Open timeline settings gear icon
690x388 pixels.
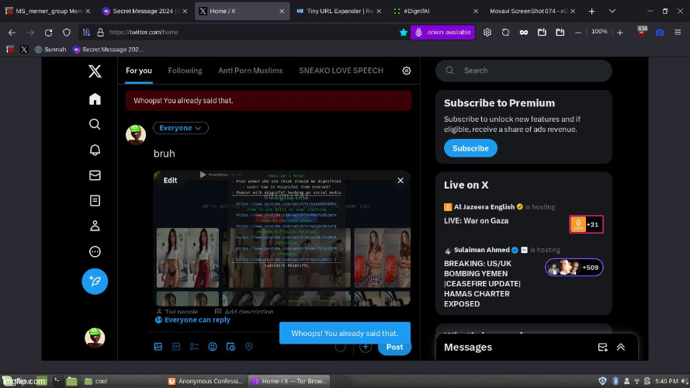(406, 71)
